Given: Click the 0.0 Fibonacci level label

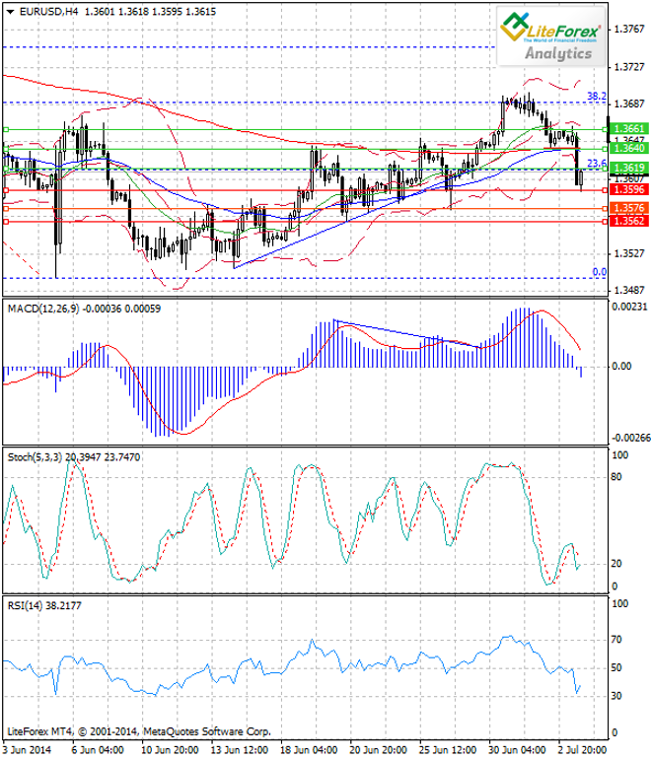Looking at the screenshot, I should point(600,272).
